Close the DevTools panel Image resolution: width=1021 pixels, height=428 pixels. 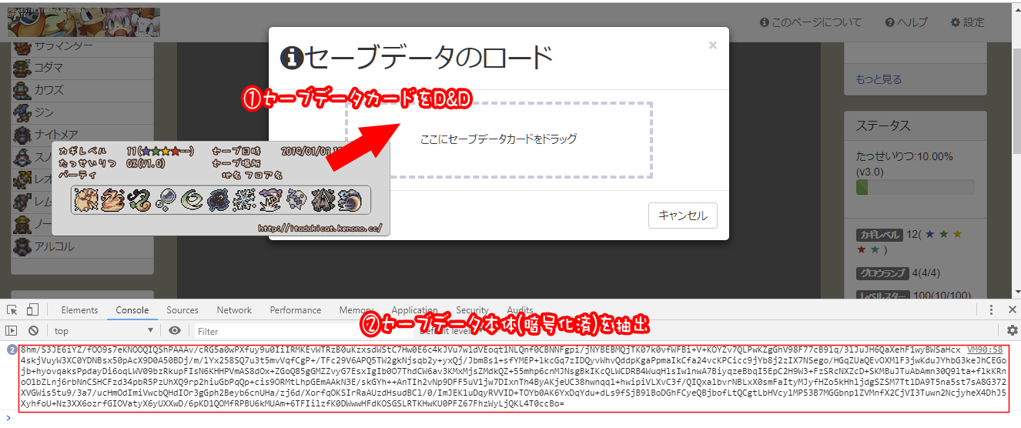tap(1011, 310)
